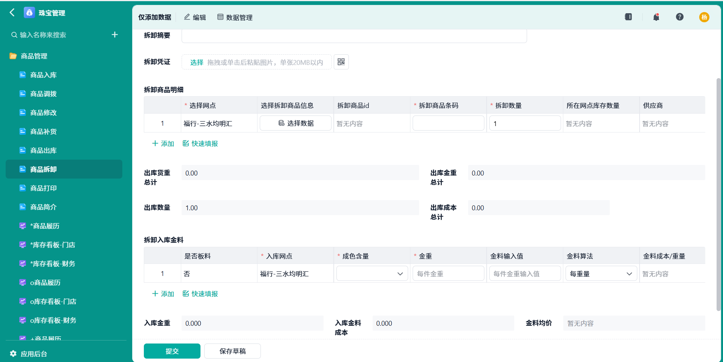The width and height of the screenshot is (723, 362).
Task: Focus the 每件金重输入值 input field
Action: pyautogui.click(x=525, y=274)
